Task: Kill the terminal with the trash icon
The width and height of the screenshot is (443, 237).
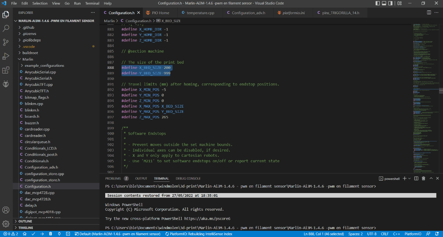Action: [x=423, y=179]
